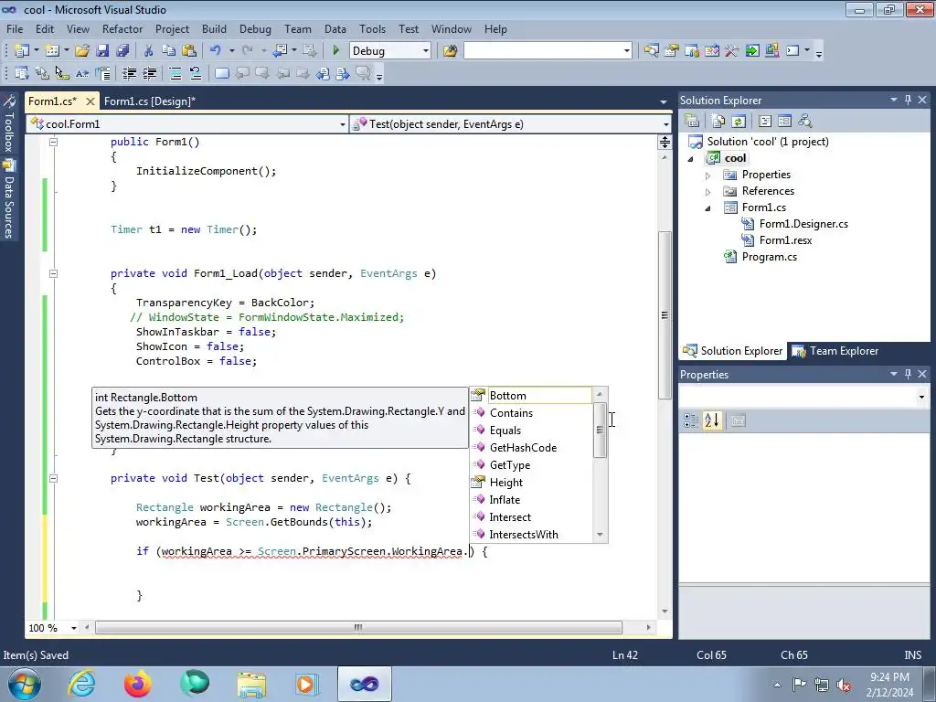Open the Tools menu
This screenshot has width=936, height=702.
pos(373,28)
